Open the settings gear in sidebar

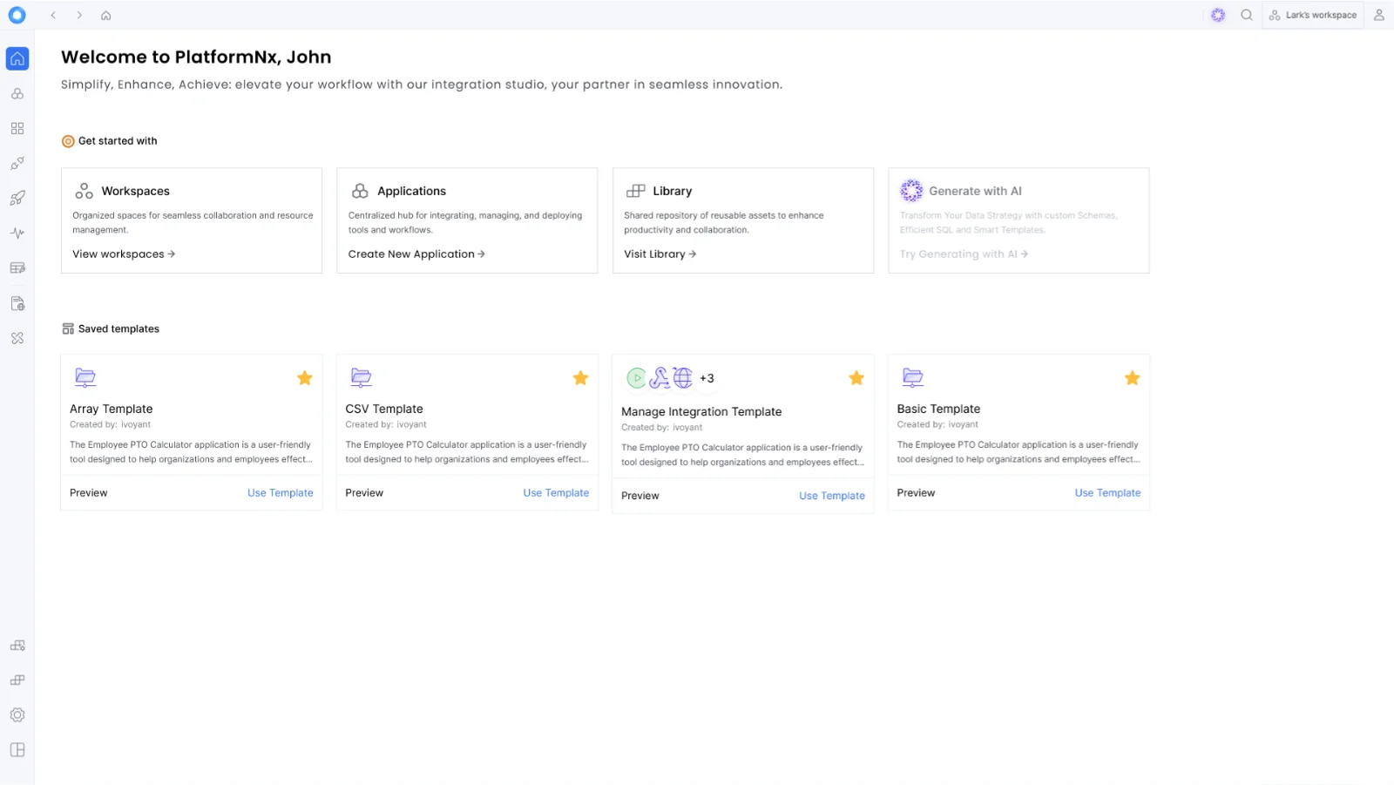coord(17,715)
